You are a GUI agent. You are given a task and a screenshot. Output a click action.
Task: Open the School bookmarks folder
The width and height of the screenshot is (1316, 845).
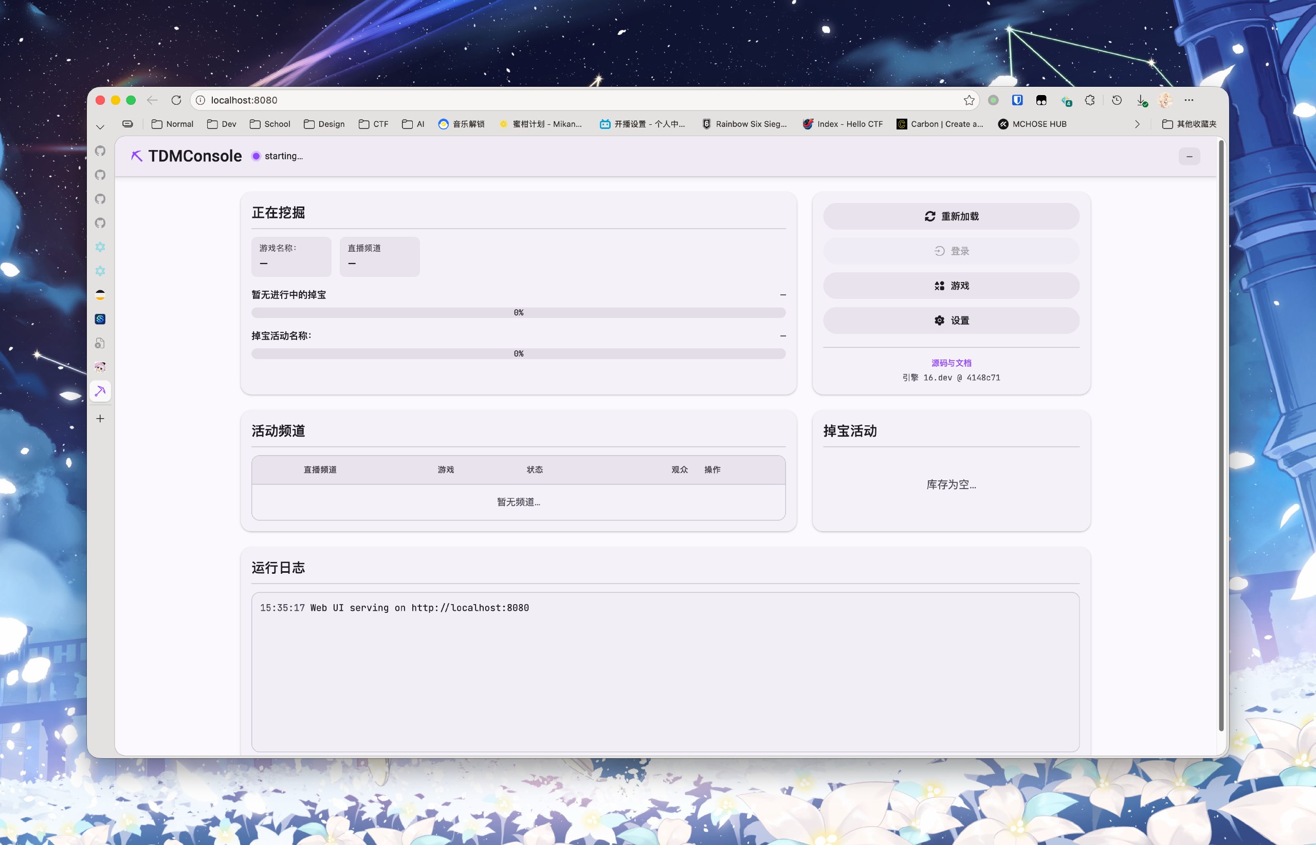coord(270,124)
